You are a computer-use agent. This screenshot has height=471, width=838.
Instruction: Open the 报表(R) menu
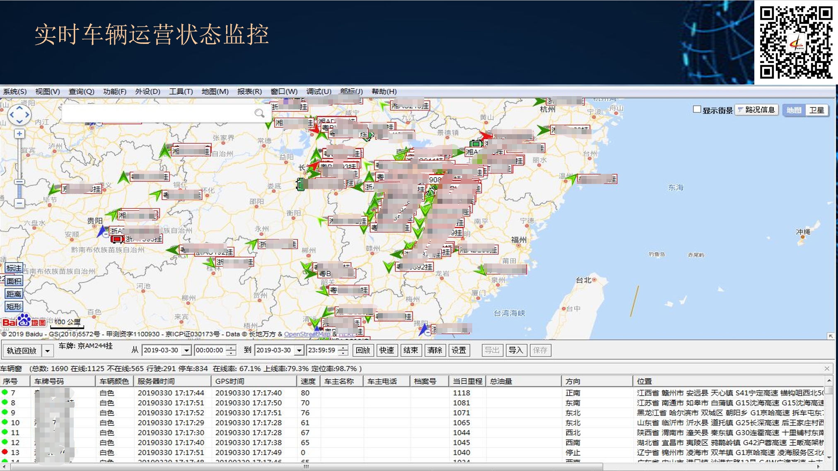coord(249,92)
